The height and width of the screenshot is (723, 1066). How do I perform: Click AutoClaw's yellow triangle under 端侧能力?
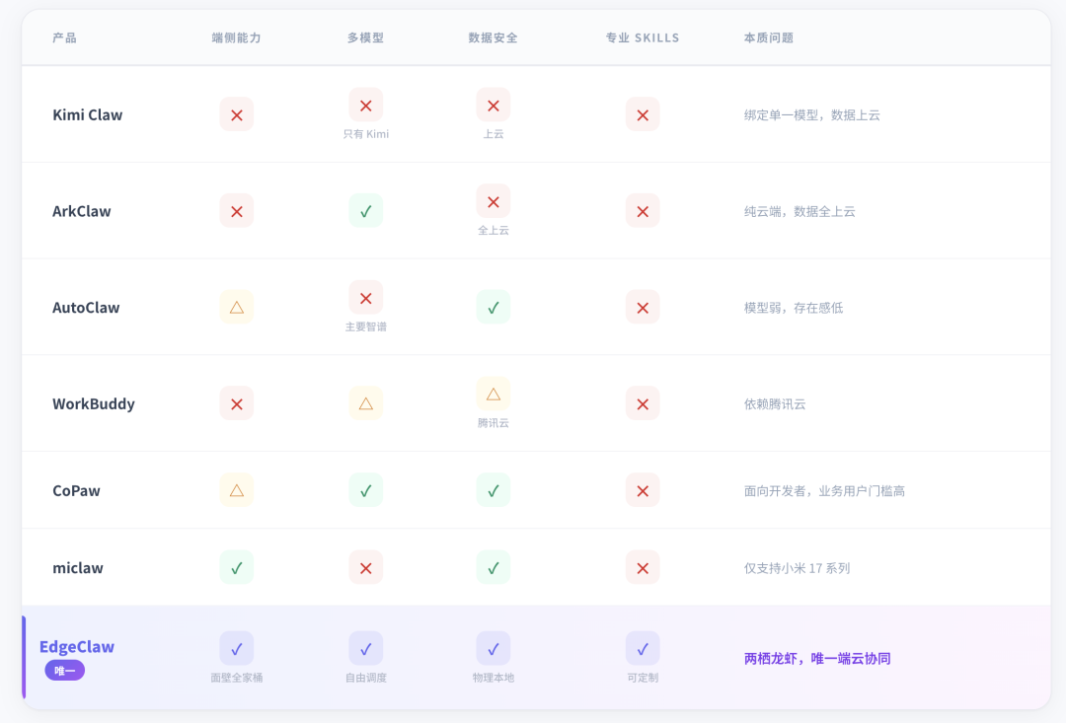237,307
